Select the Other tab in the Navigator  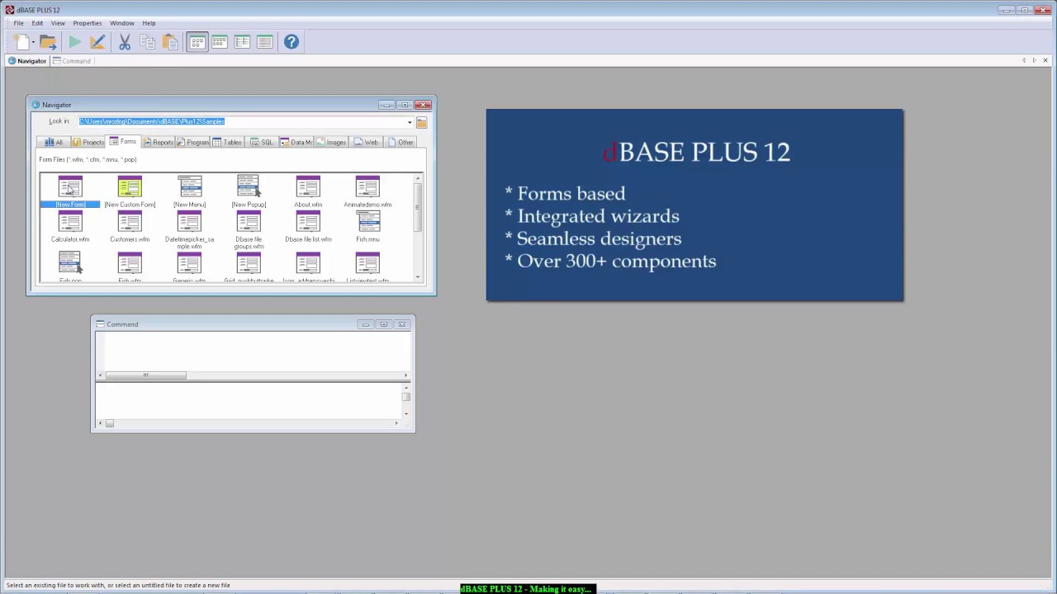[x=401, y=142]
